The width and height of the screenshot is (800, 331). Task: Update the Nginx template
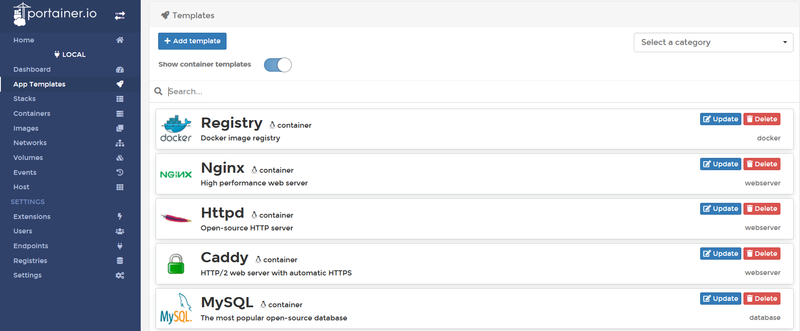point(720,164)
